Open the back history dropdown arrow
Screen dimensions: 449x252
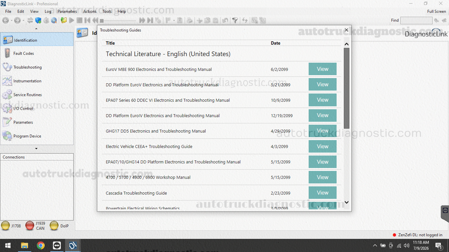11,20
